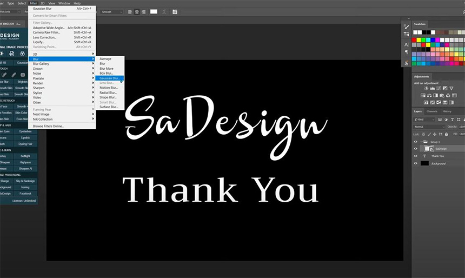Expand the Sharpen submenu
The width and height of the screenshot is (465, 278).
click(x=62, y=88)
